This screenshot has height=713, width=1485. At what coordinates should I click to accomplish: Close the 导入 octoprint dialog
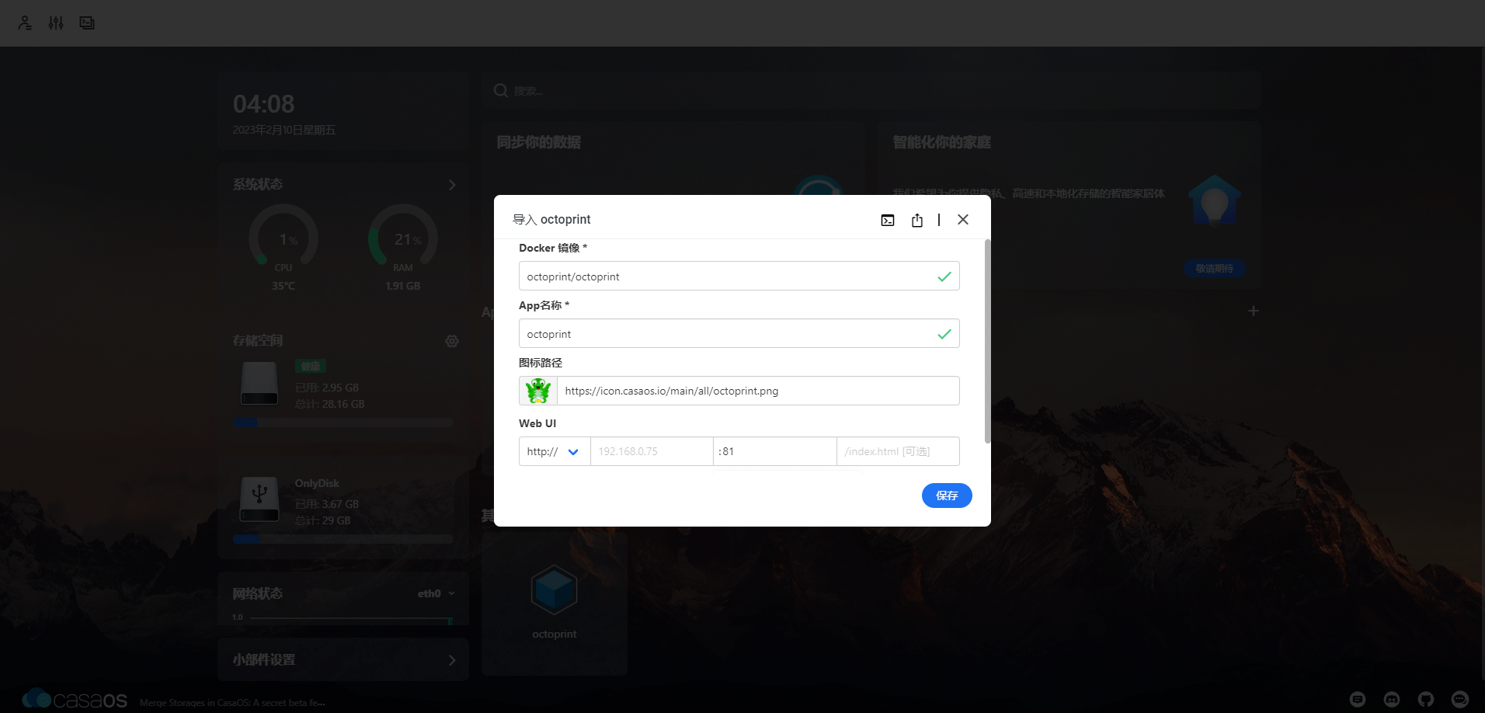click(963, 220)
